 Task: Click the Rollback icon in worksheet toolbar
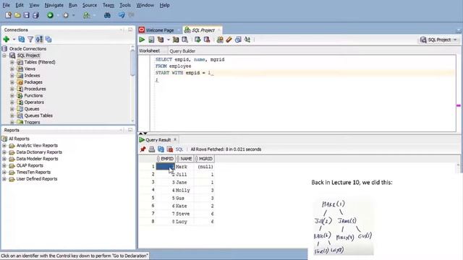207,40
